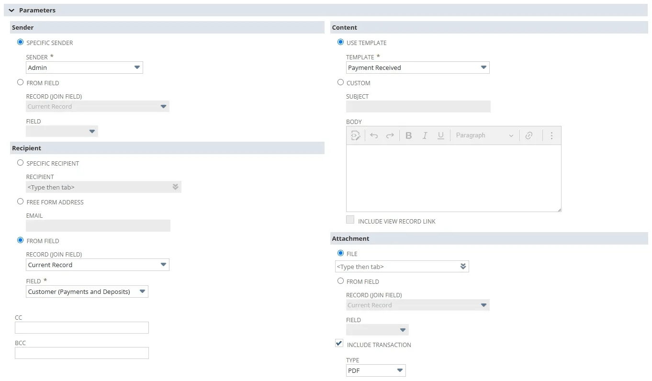The width and height of the screenshot is (652, 381).
Task: Click inside the Body text area
Action: point(453,178)
